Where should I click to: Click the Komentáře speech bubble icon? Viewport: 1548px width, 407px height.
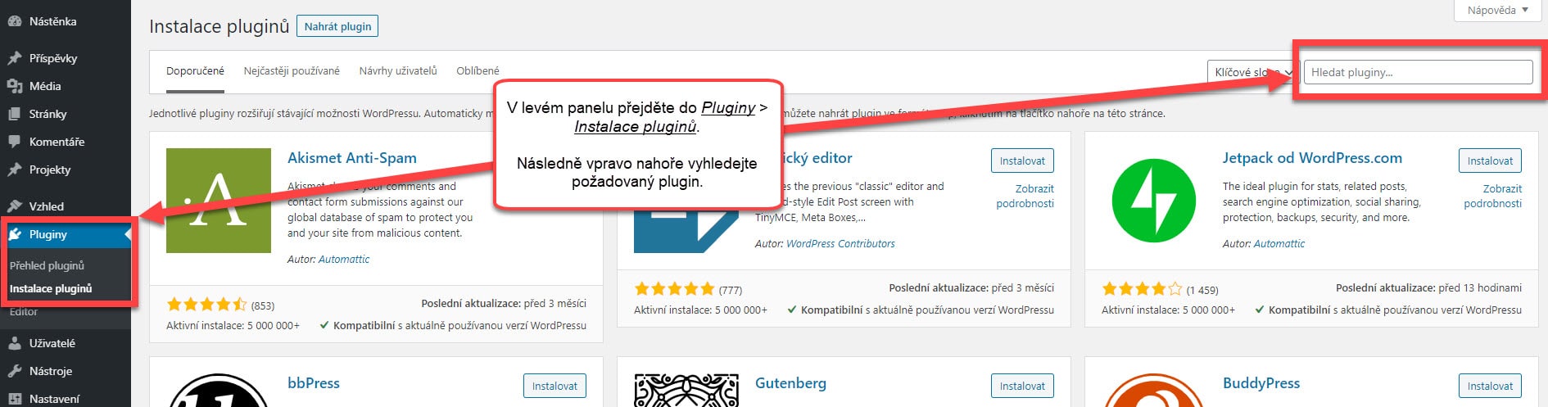[x=14, y=142]
